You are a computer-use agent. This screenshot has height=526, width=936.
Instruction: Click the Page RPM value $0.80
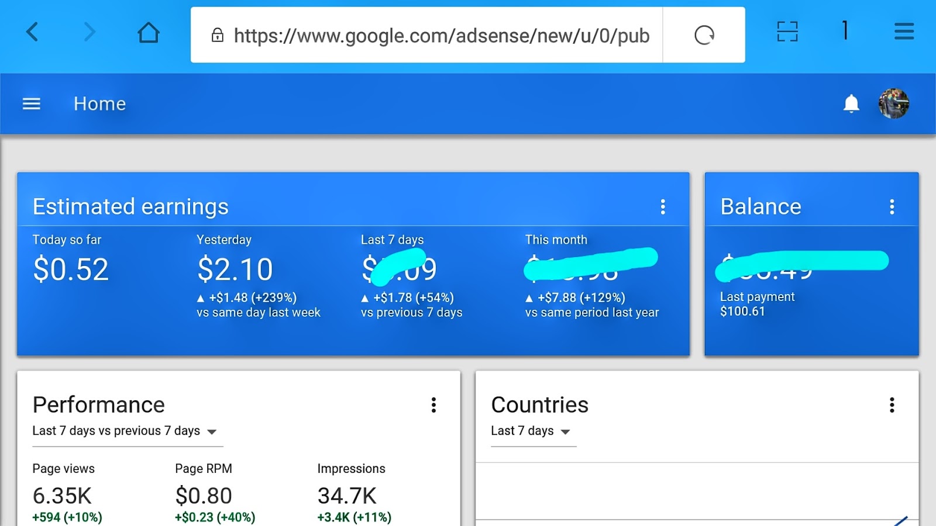coord(204,496)
